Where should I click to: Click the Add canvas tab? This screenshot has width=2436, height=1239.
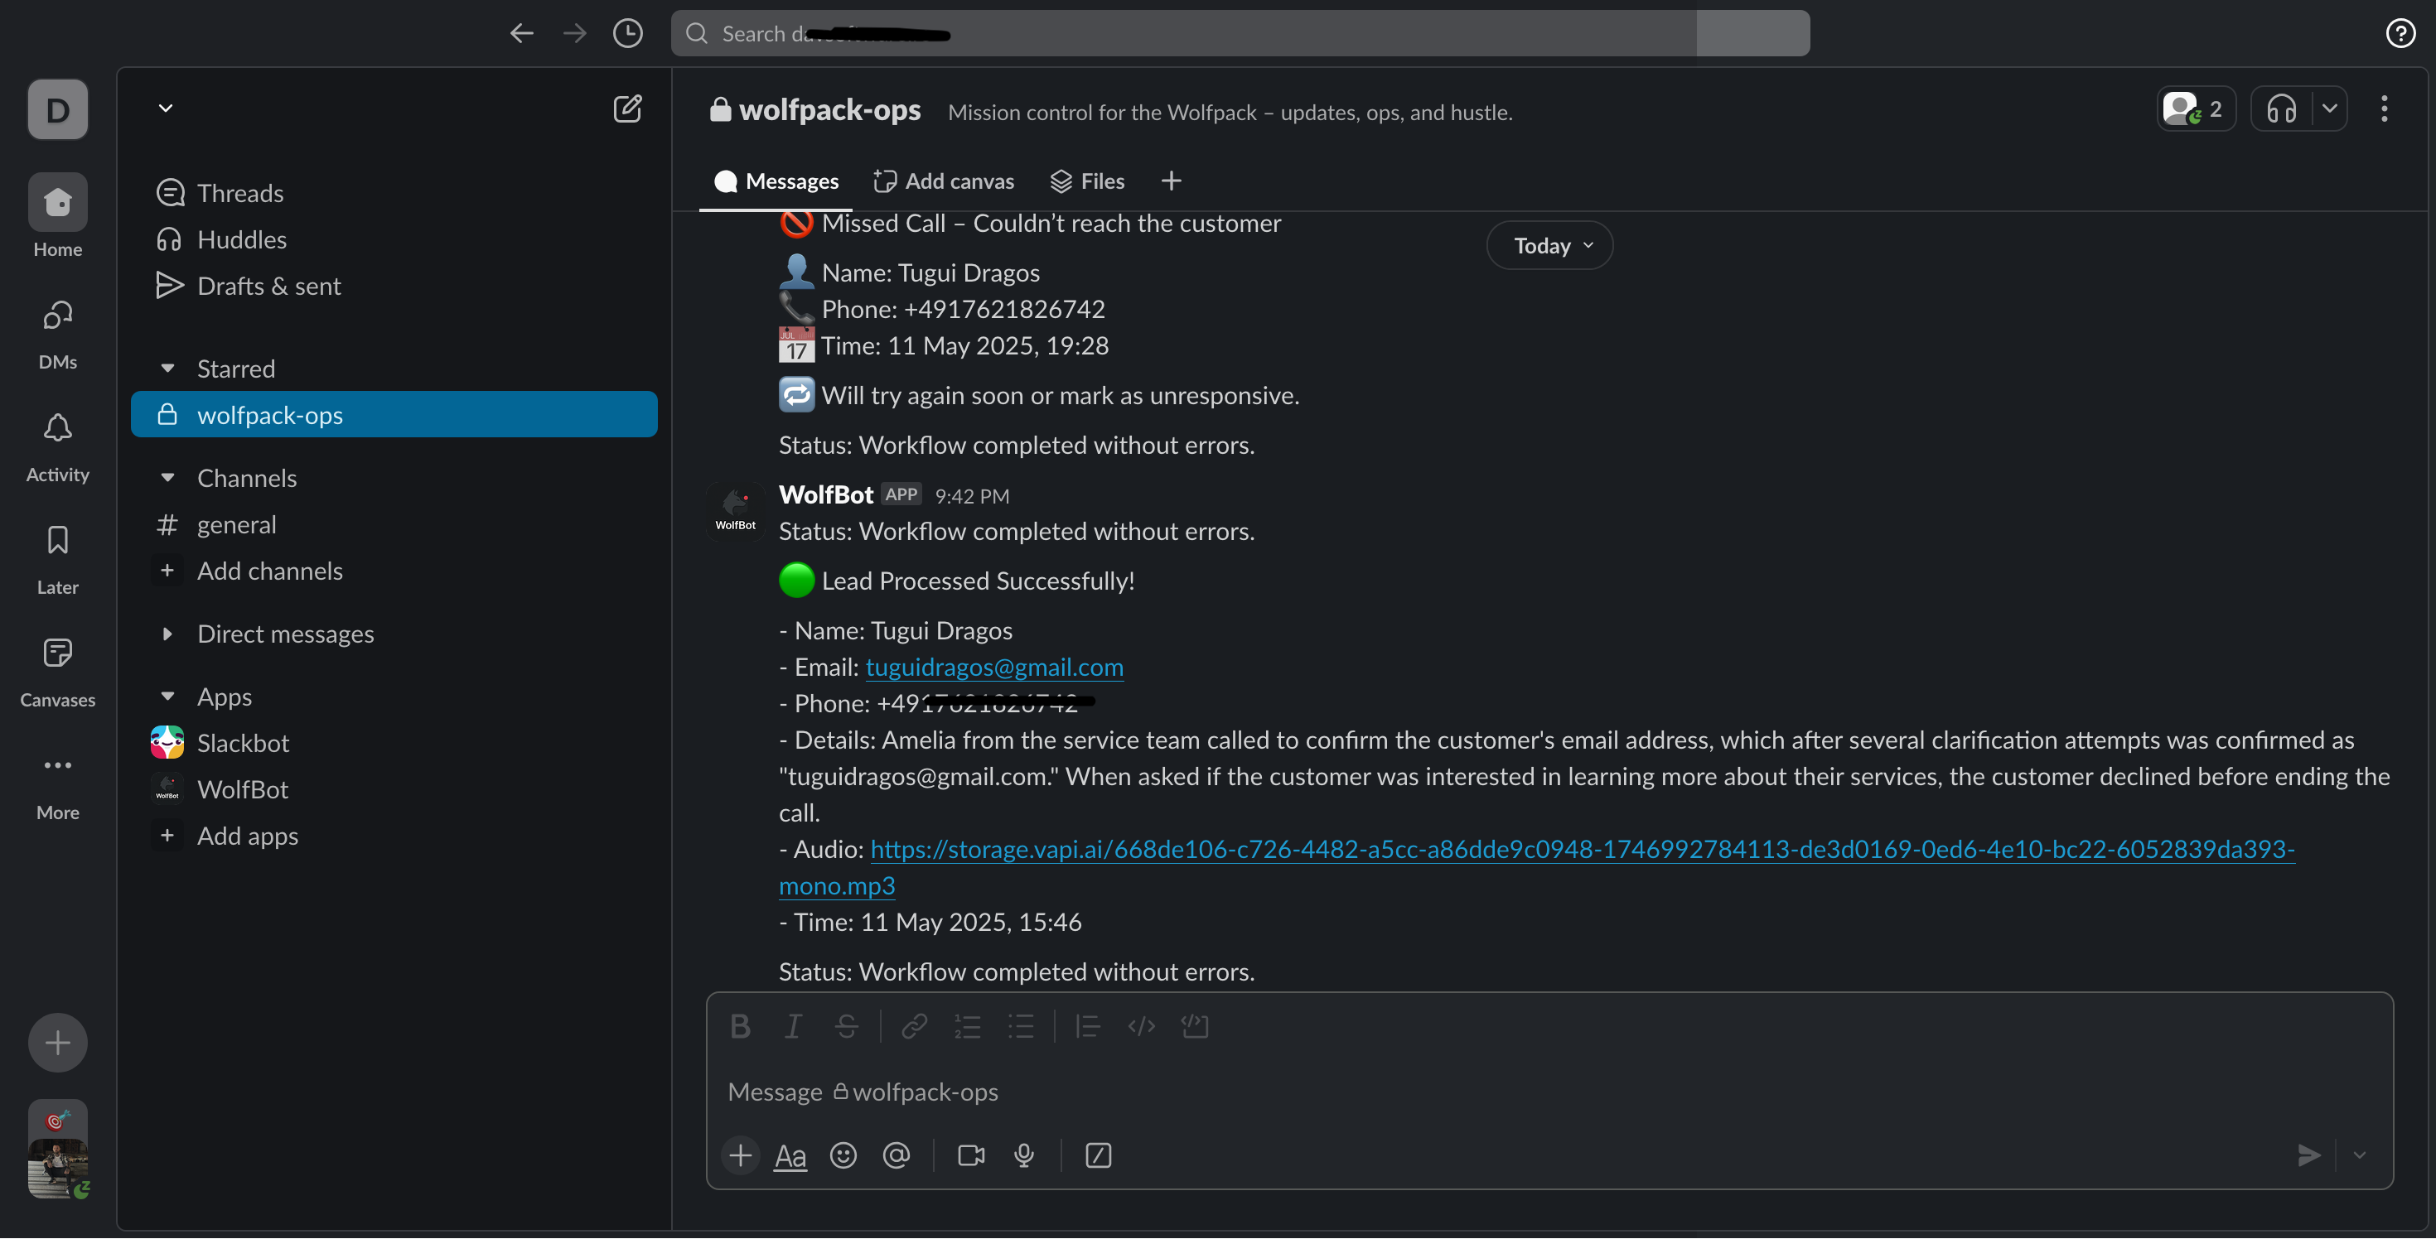click(943, 181)
